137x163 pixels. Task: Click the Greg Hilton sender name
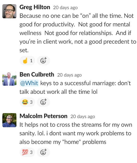pyautogui.click(x=35, y=7)
